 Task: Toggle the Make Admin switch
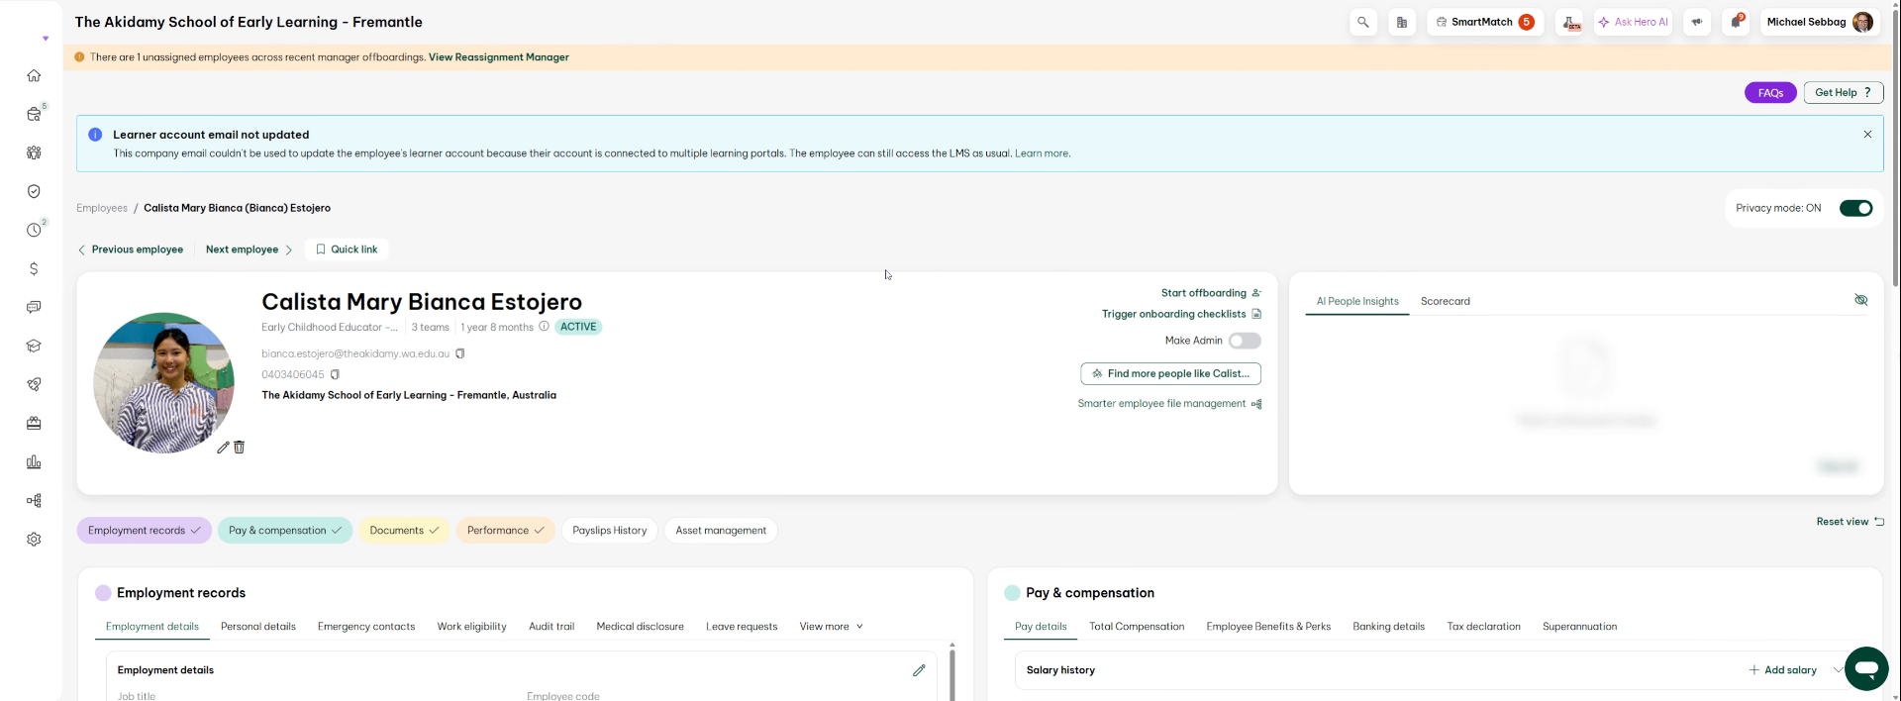[1245, 341]
